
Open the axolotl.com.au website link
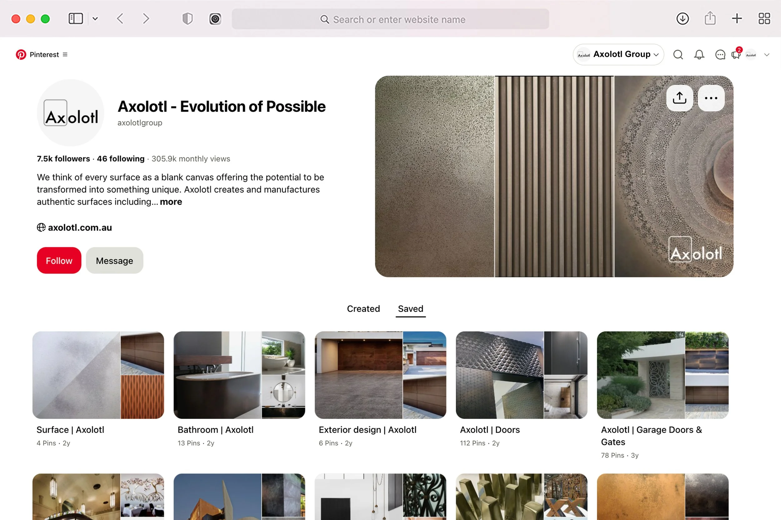(x=80, y=228)
